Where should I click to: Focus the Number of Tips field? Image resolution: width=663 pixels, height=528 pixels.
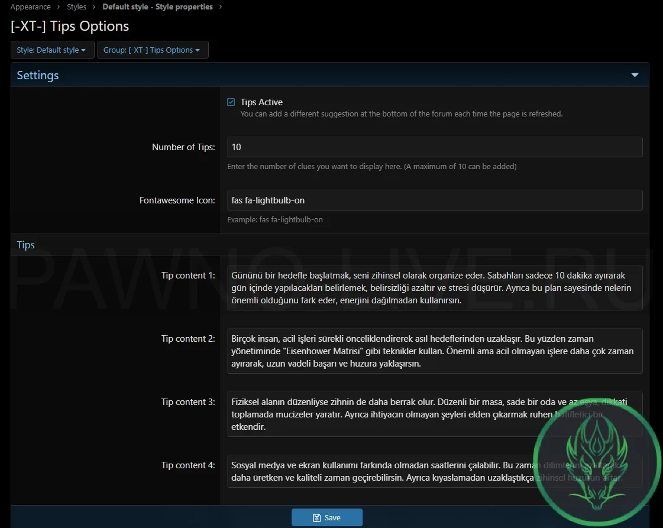click(434, 147)
